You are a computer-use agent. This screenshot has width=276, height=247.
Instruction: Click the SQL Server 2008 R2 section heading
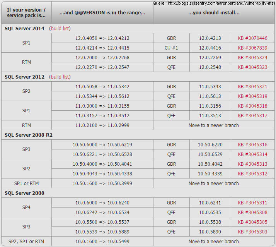(x=29, y=135)
